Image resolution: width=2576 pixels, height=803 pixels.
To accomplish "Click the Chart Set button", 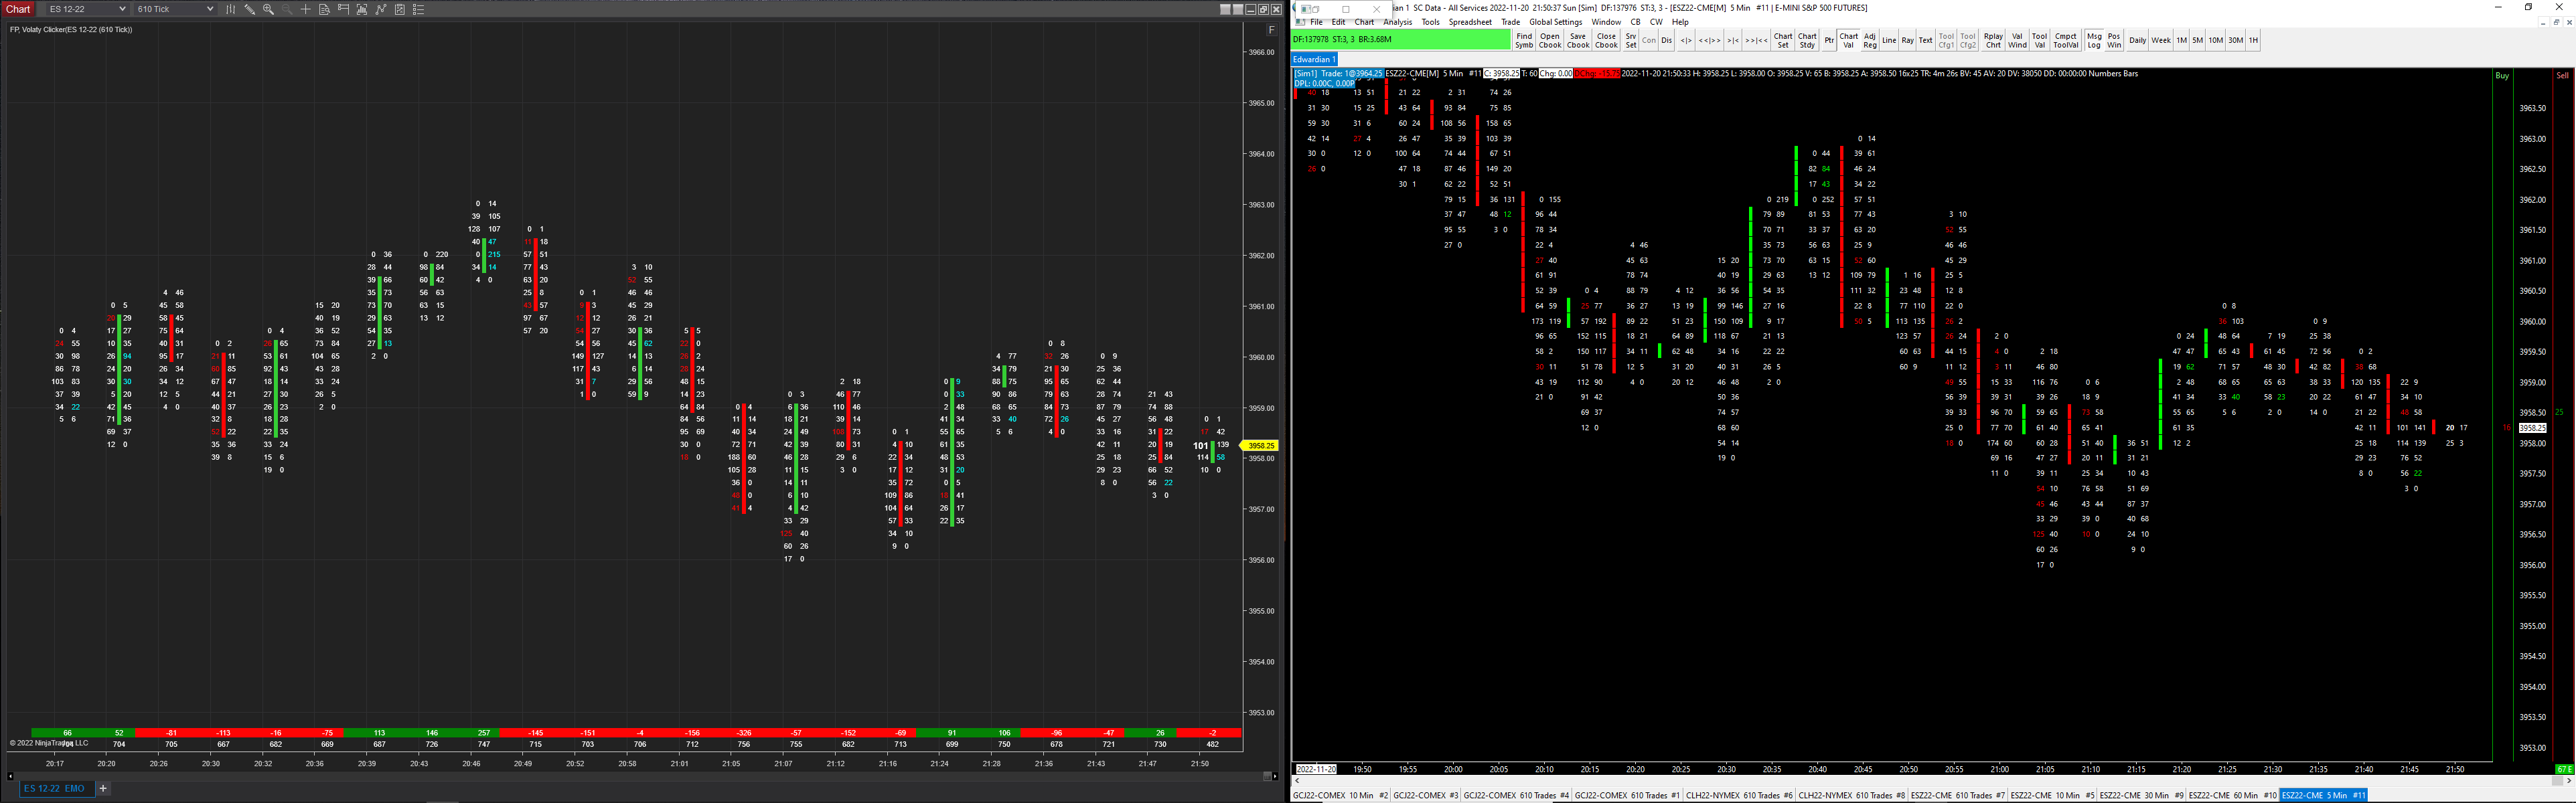I will [x=1783, y=40].
